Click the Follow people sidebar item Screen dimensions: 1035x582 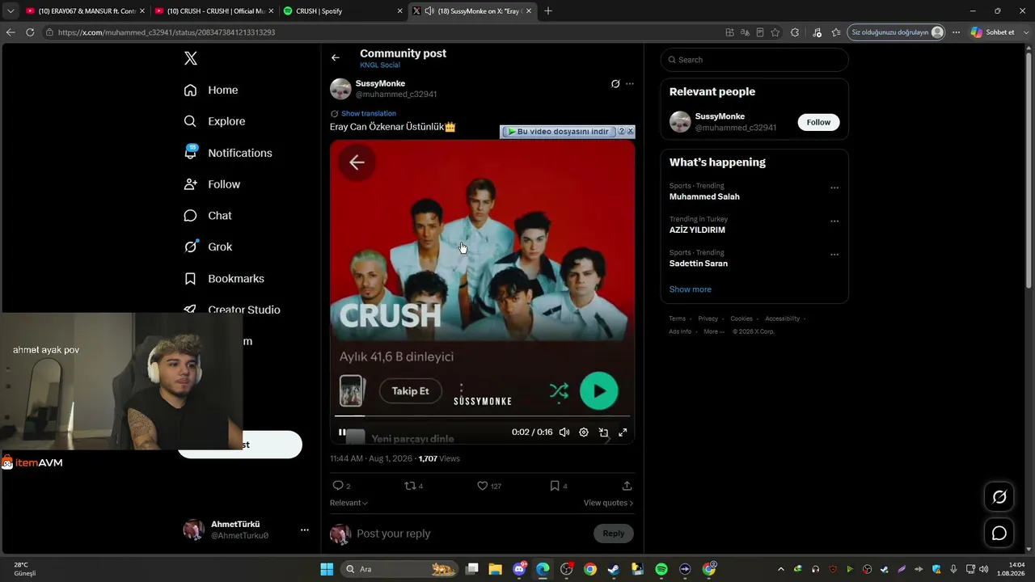coord(212,184)
